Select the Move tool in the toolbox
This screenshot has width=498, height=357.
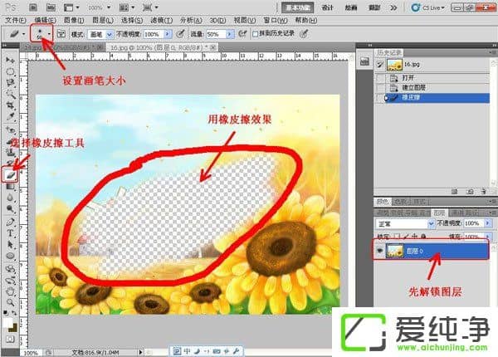pos(11,60)
